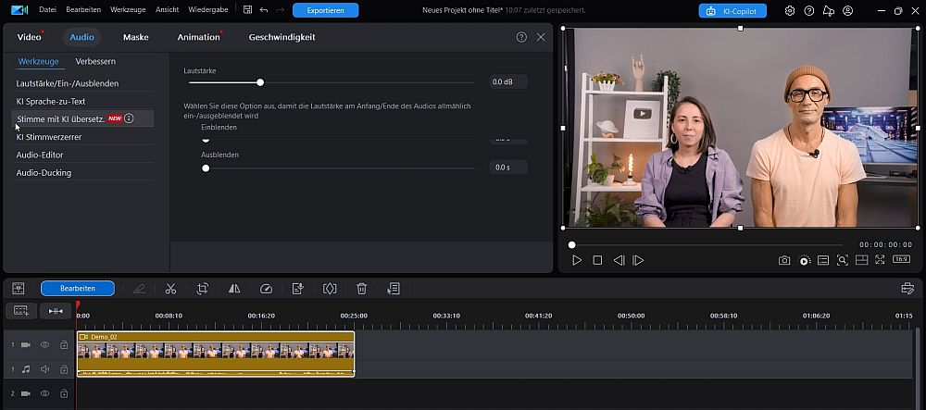This screenshot has width=926, height=410.
Task: Open the Bearbeiten menu in menu bar
Action: (x=83, y=10)
